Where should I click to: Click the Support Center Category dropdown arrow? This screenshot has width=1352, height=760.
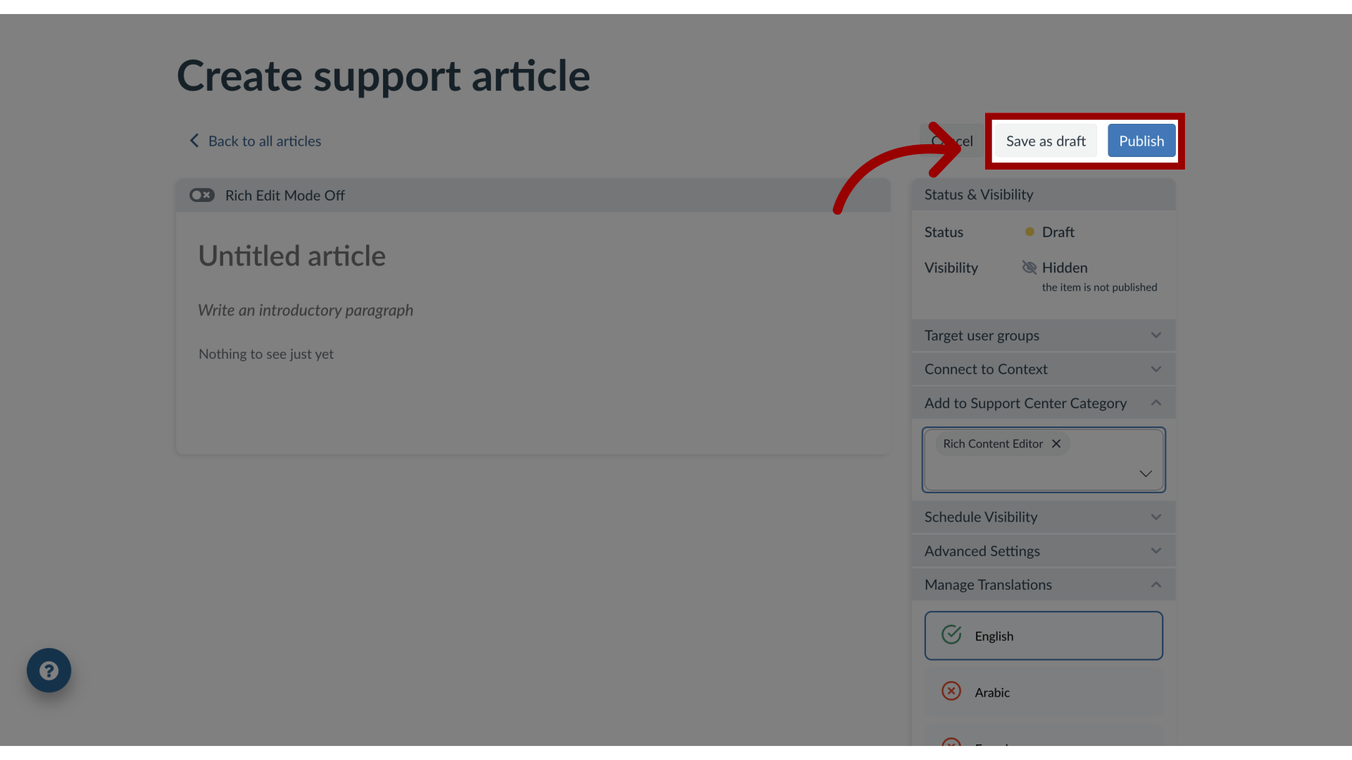1146,474
